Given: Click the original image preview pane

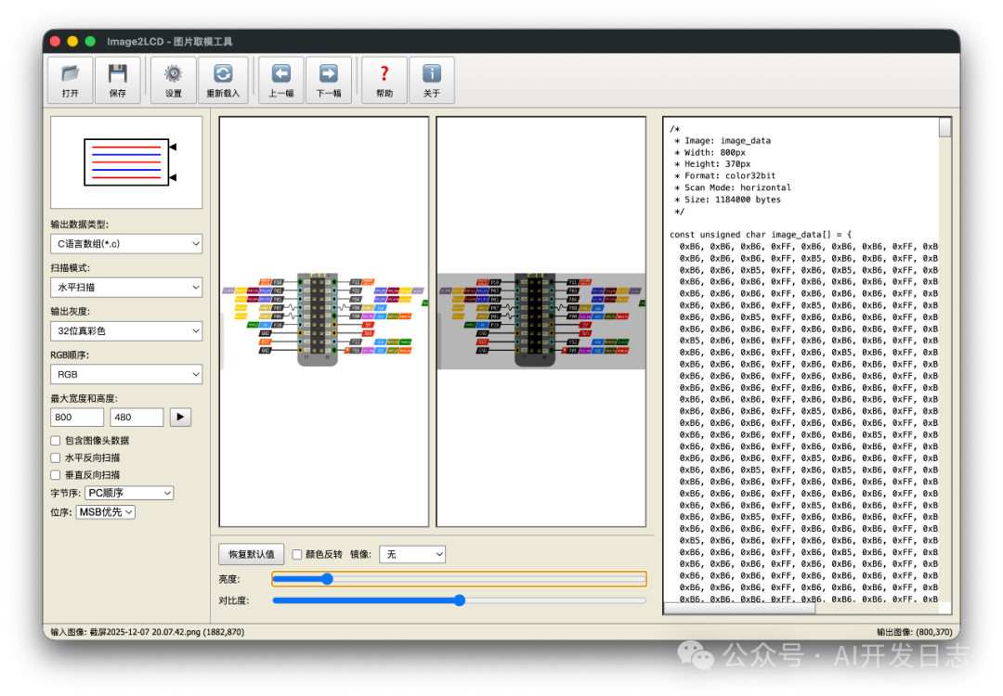Looking at the screenshot, I should [x=324, y=321].
